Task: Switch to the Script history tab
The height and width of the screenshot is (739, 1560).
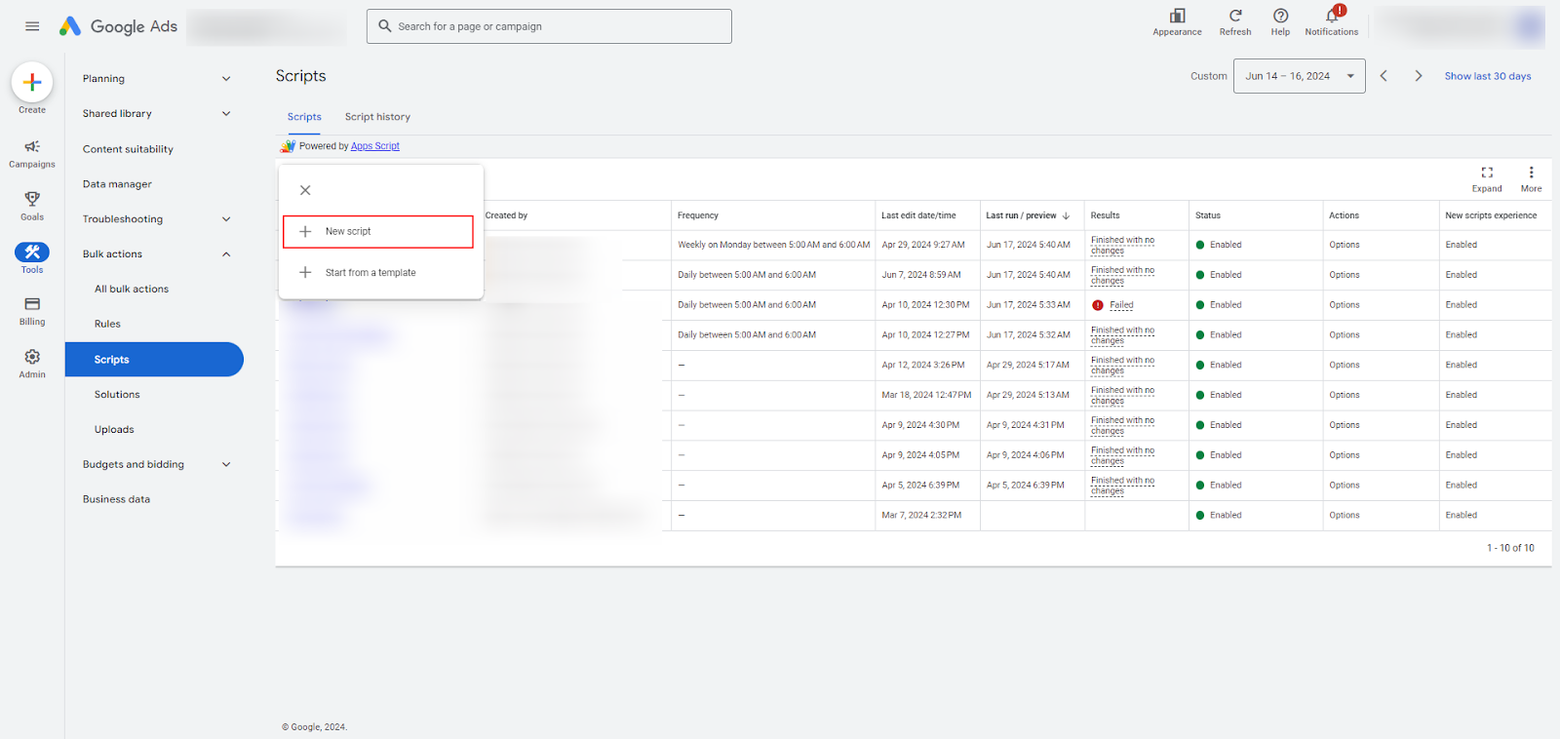Action: [x=377, y=117]
